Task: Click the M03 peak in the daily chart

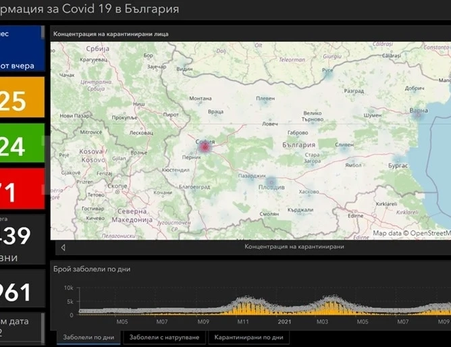Action: pyautogui.click(x=331, y=304)
